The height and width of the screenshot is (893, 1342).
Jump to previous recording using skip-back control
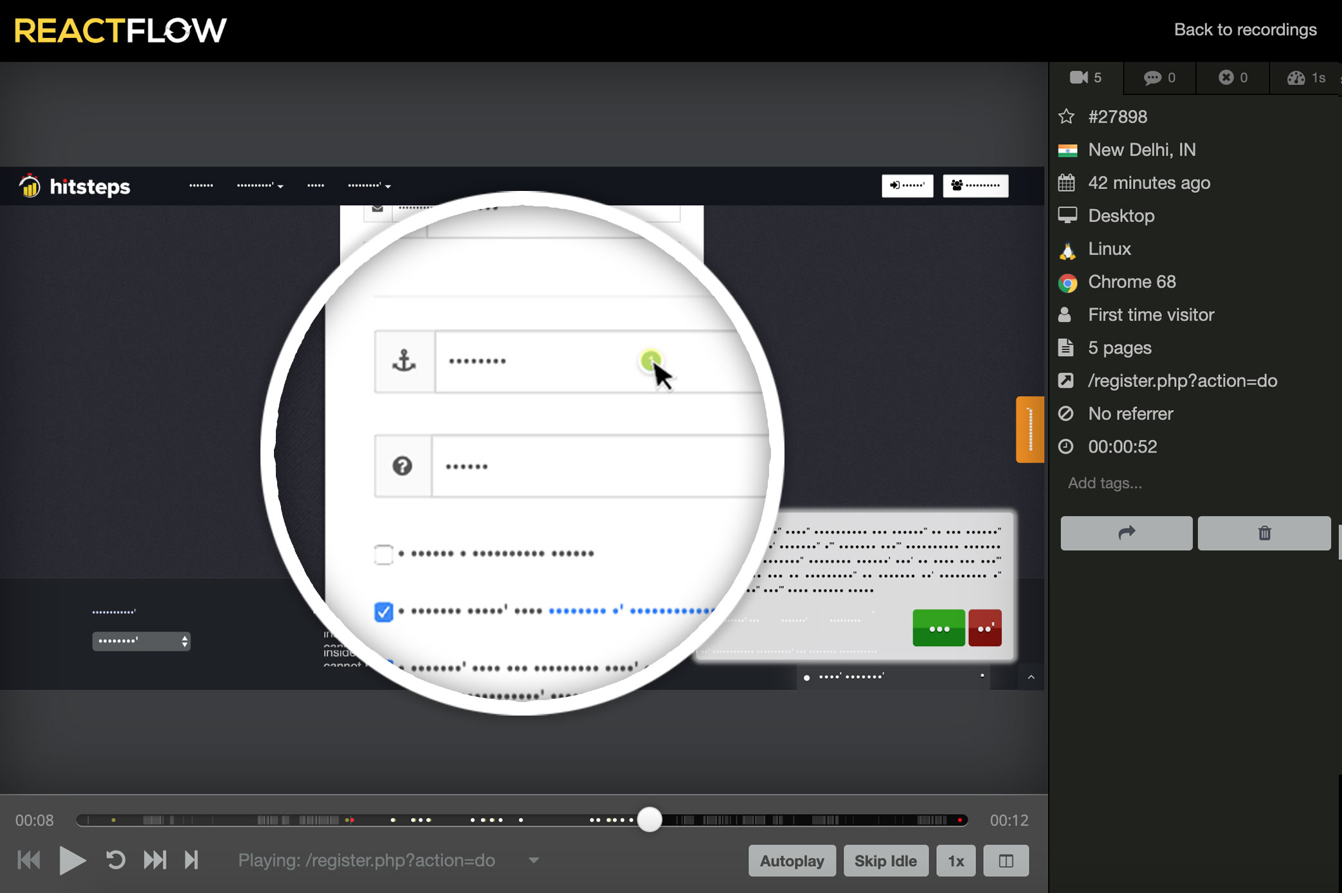pos(28,860)
